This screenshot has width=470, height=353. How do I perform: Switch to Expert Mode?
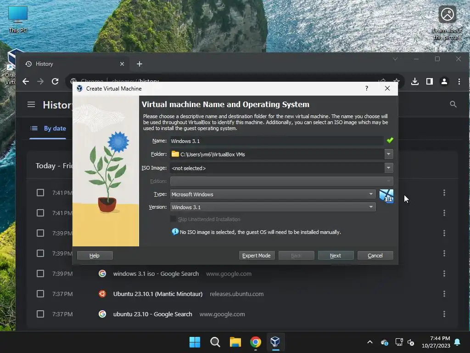(x=257, y=256)
